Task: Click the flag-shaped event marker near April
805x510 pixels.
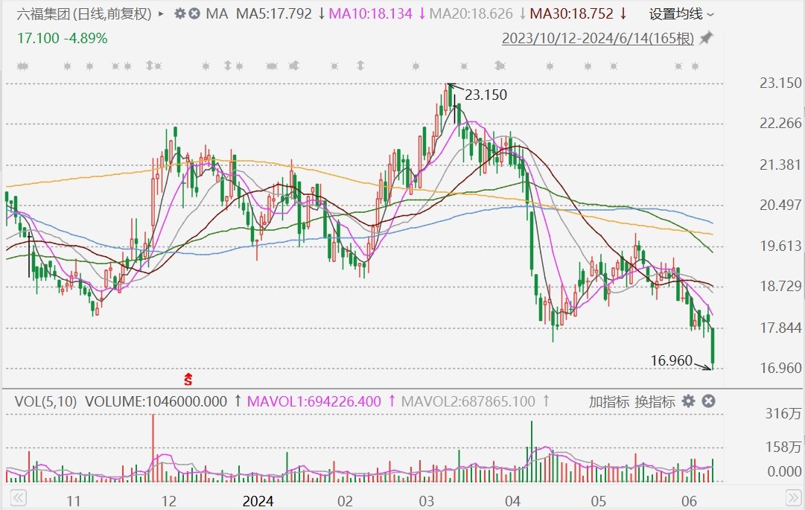Action: click(500, 66)
